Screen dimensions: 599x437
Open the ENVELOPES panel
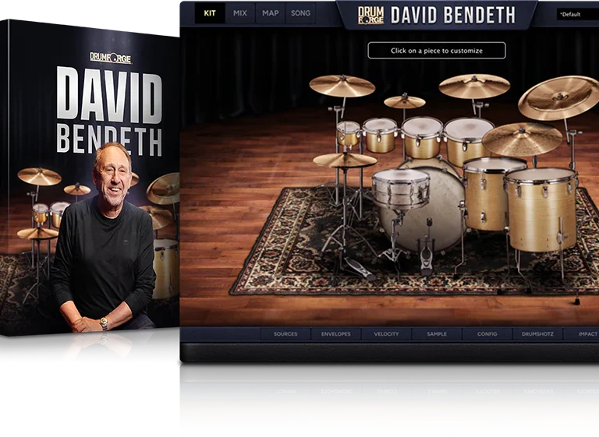pos(336,334)
